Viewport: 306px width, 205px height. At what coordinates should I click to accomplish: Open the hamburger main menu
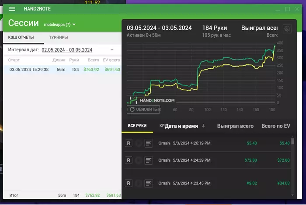pos(12,9)
